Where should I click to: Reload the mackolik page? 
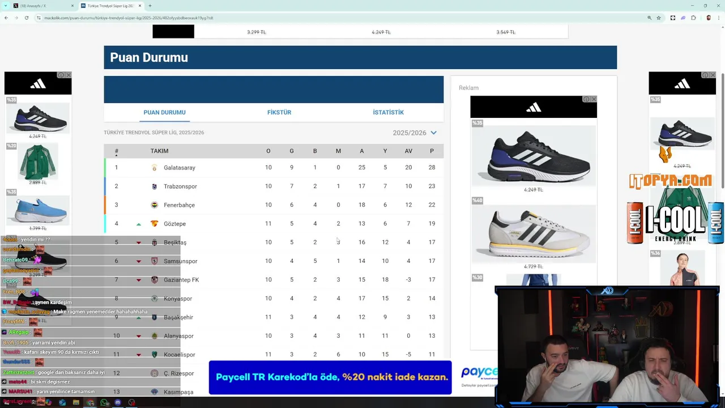26,18
